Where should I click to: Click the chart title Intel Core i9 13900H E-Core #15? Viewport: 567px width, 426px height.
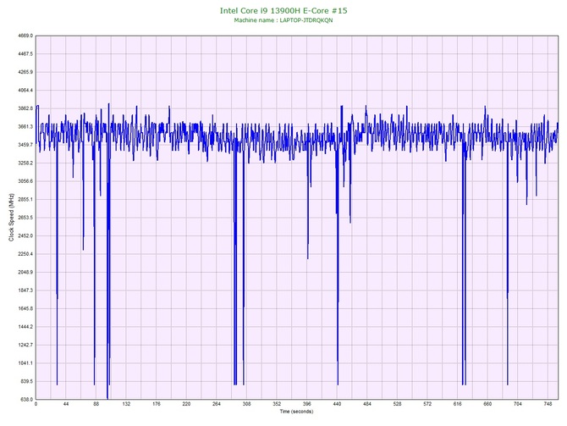coord(283,10)
